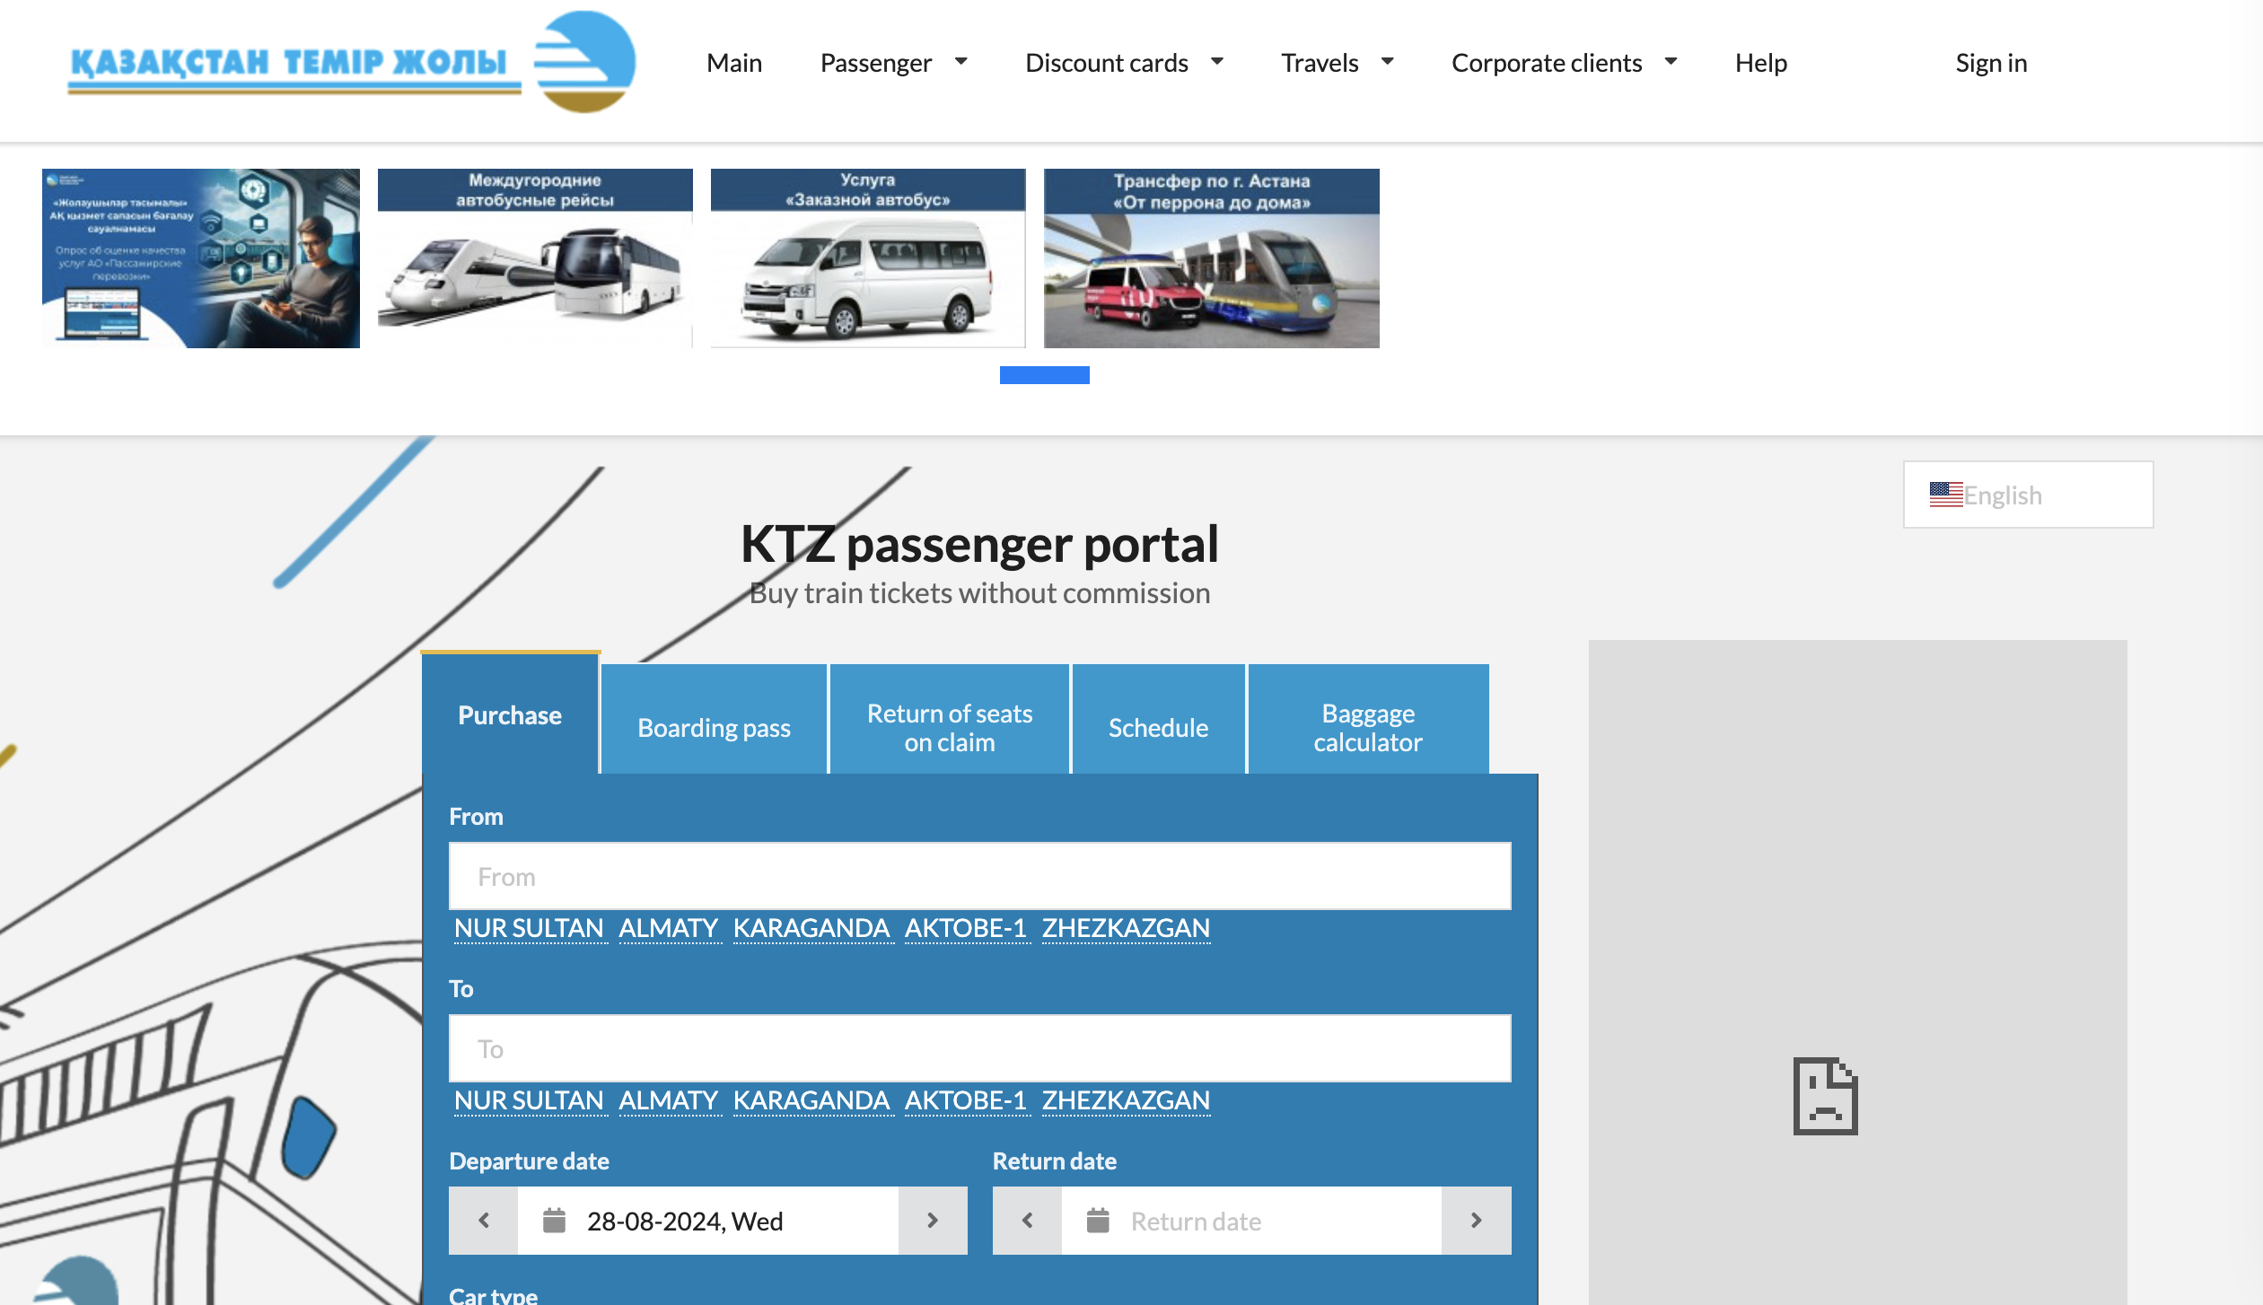The image size is (2263, 1305).
Task: Click the Sign in link
Action: point(1991,63)
